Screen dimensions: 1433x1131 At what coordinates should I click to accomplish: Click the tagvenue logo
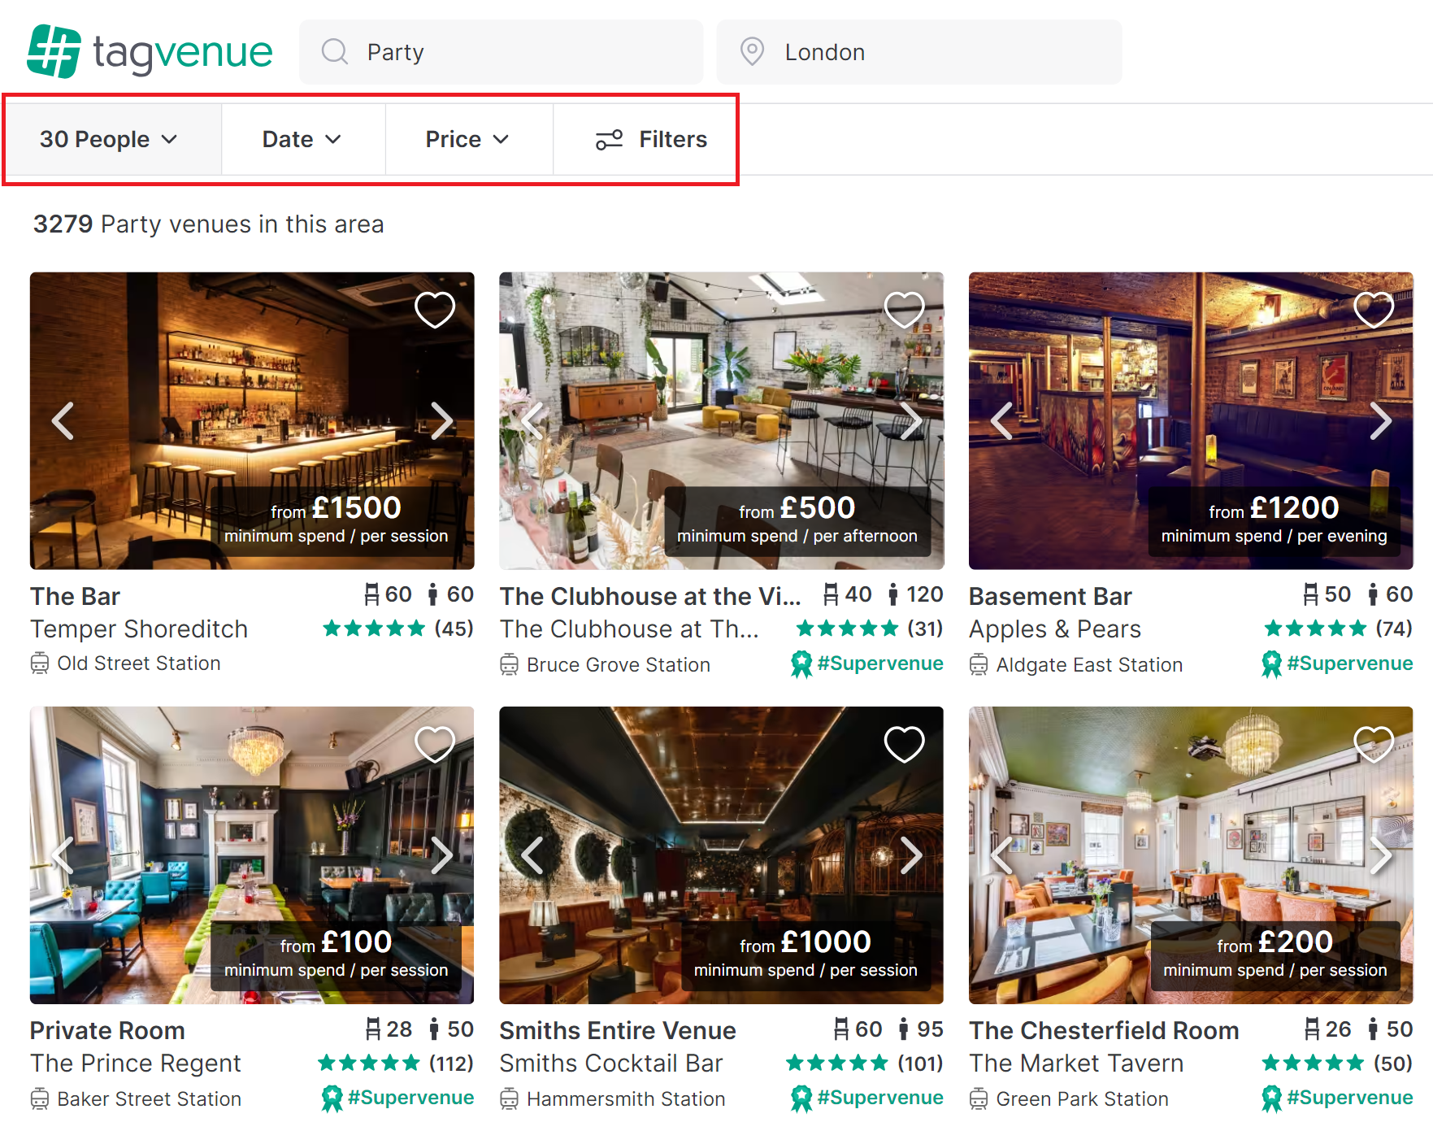(x=150, y=51)
